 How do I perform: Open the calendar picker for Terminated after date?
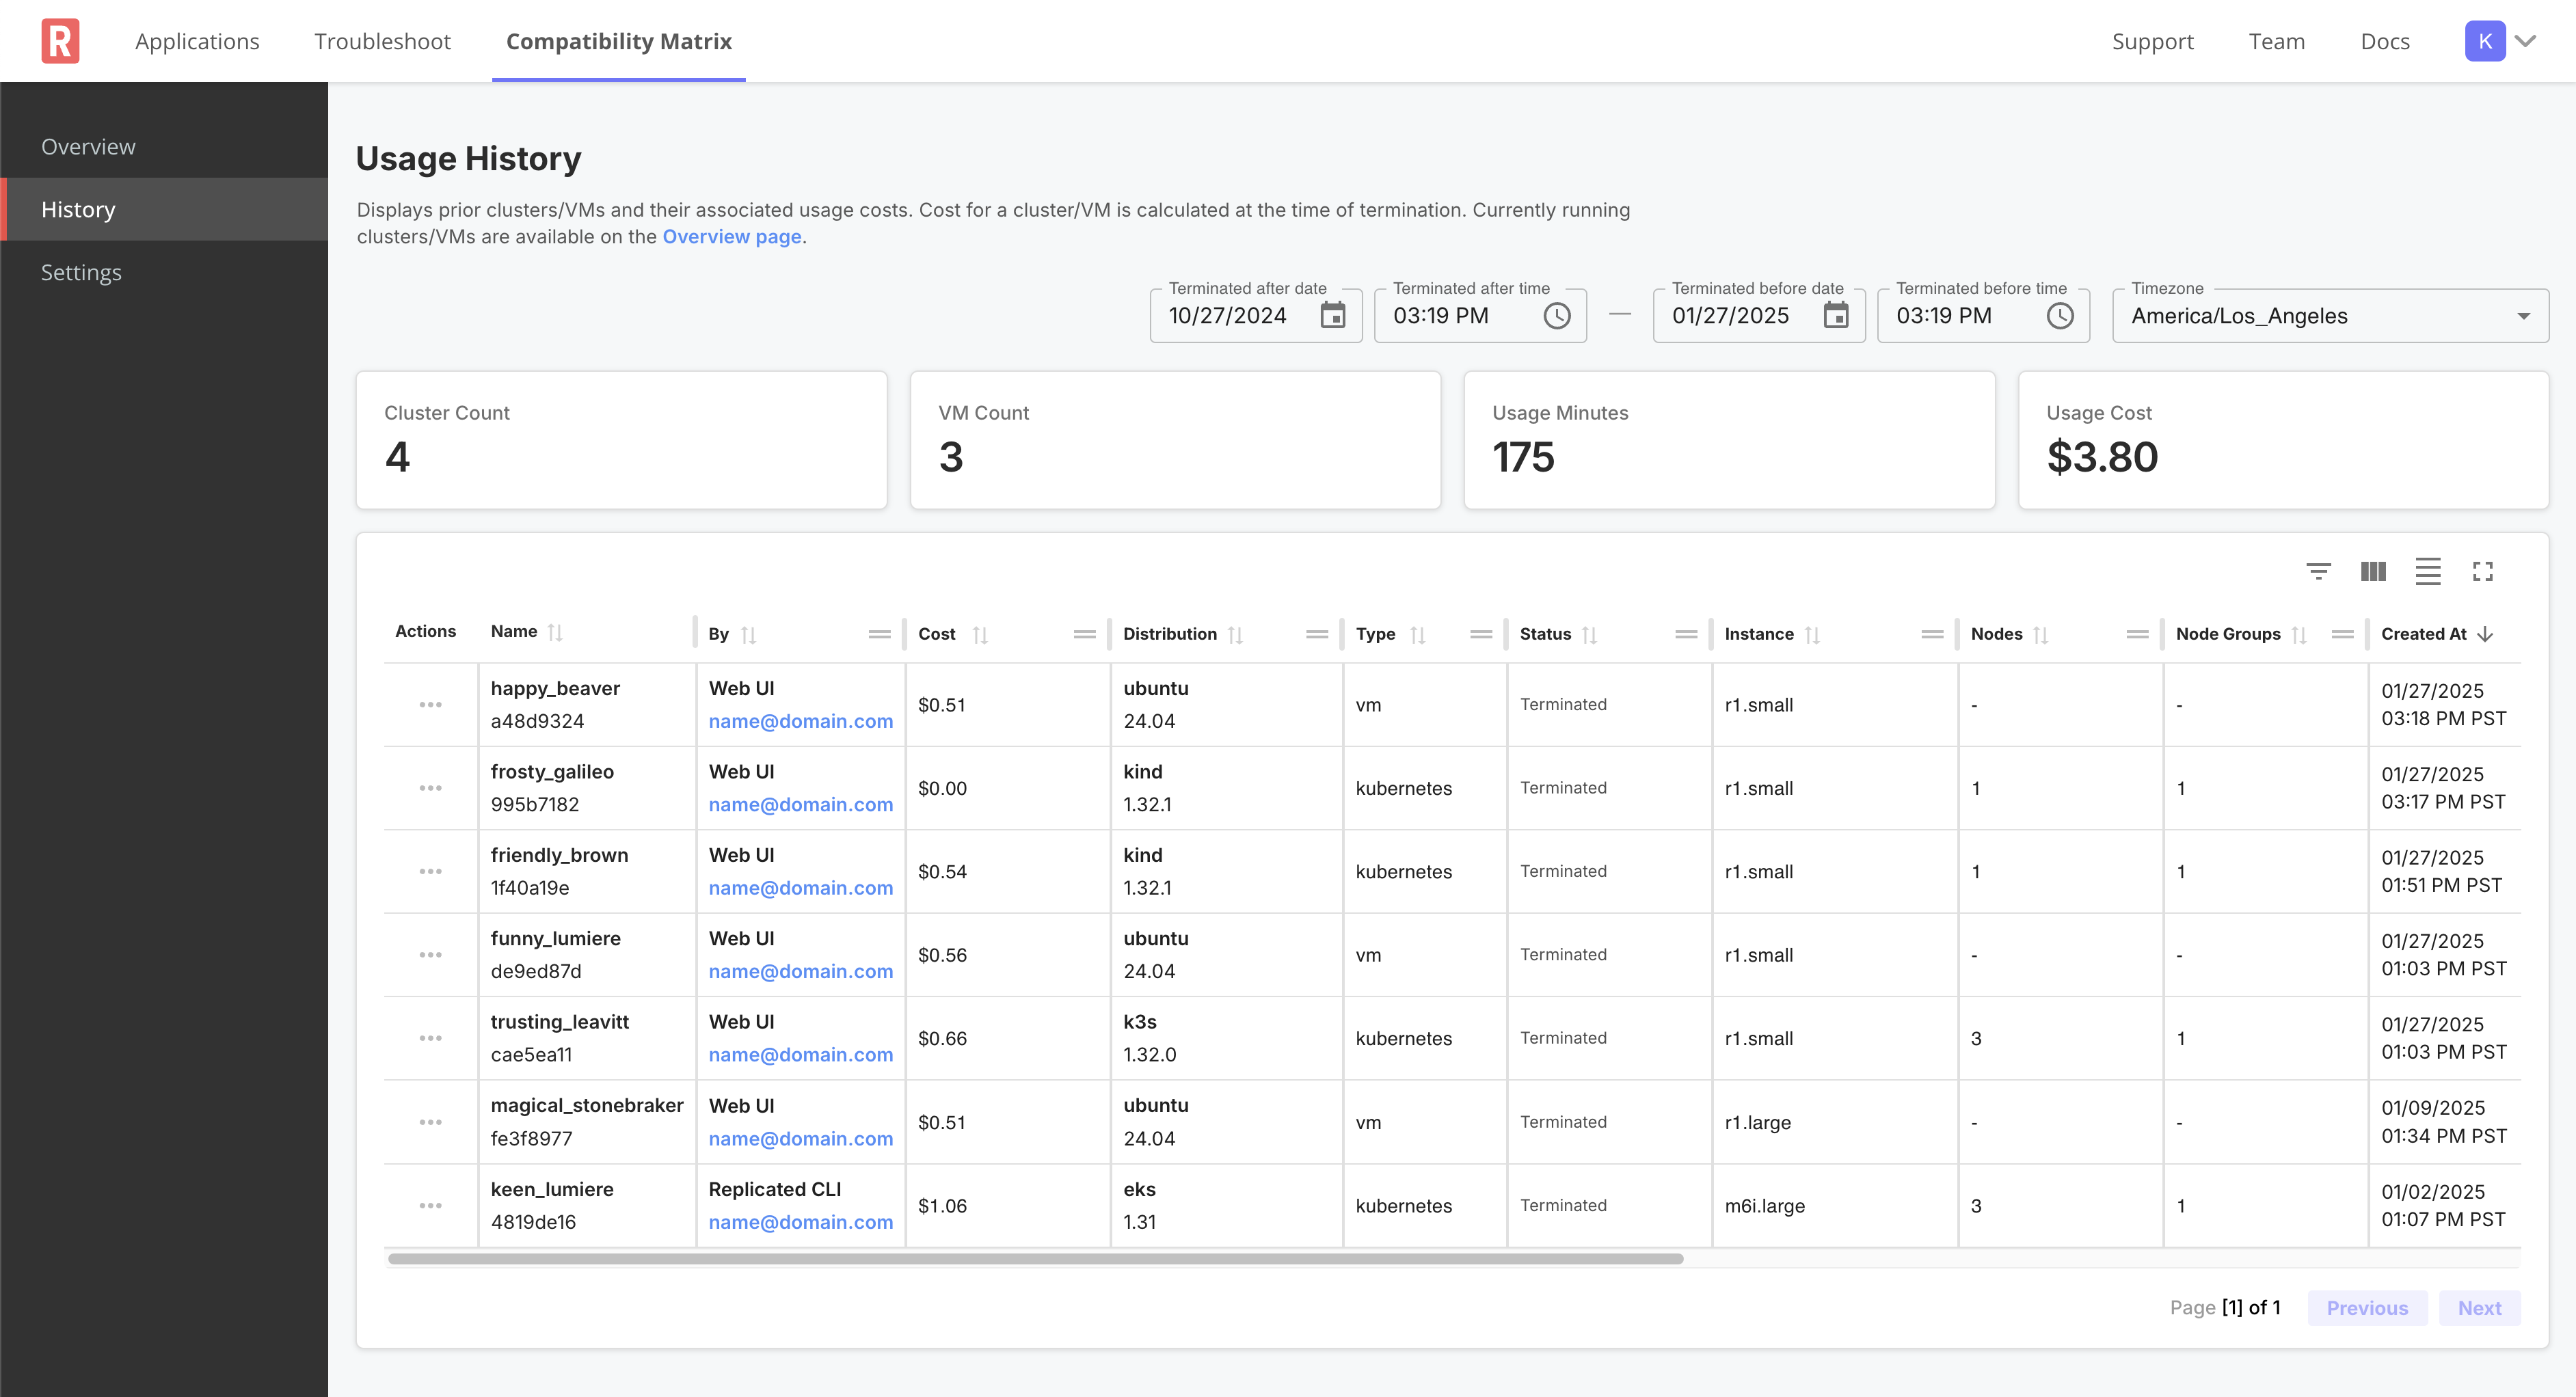click(1334, 315)
